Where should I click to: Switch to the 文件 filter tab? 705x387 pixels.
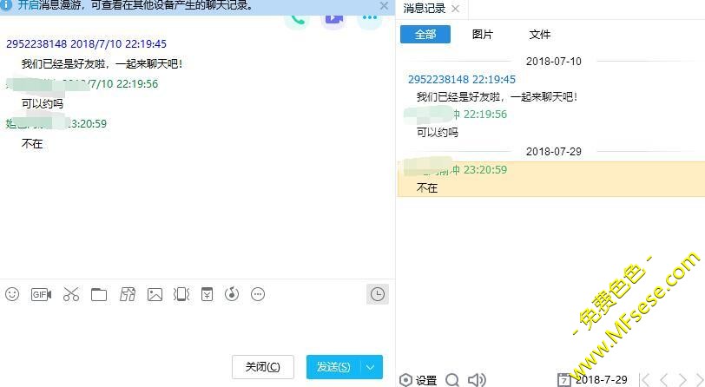[x=540, y=35]
